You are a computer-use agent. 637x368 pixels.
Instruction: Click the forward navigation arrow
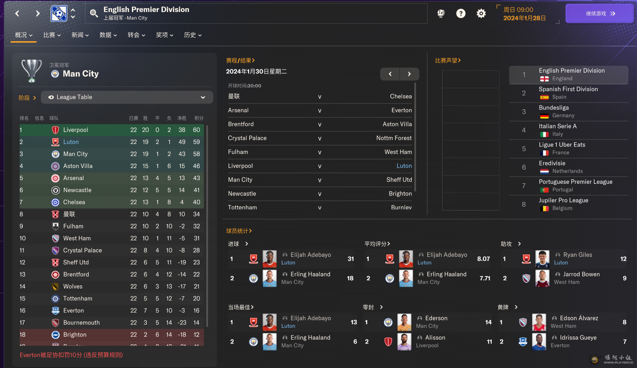[37, 14]
